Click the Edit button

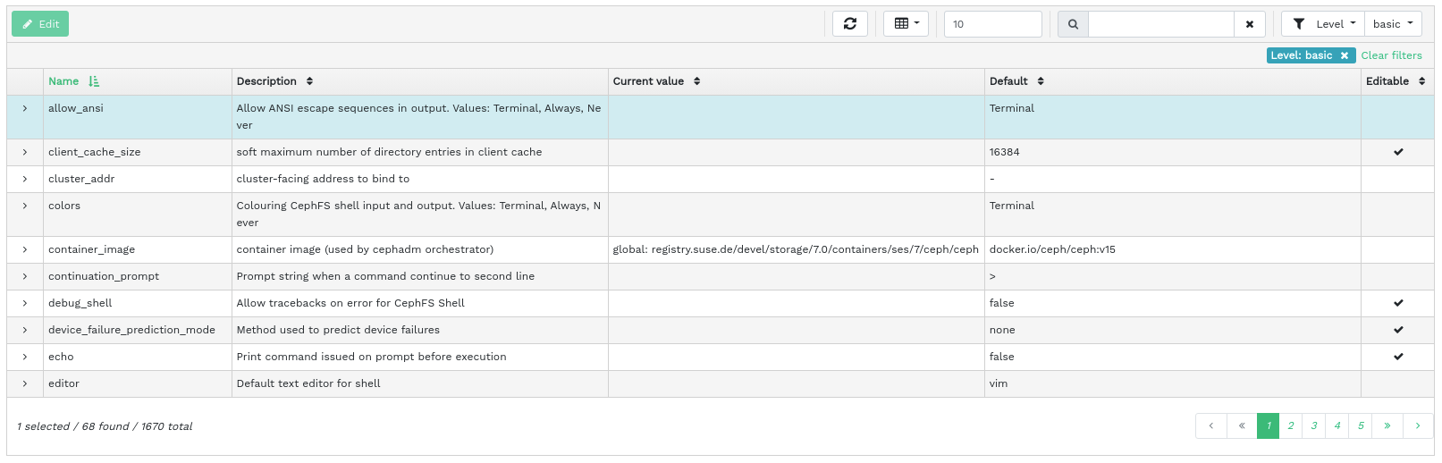tap(40, 24)
